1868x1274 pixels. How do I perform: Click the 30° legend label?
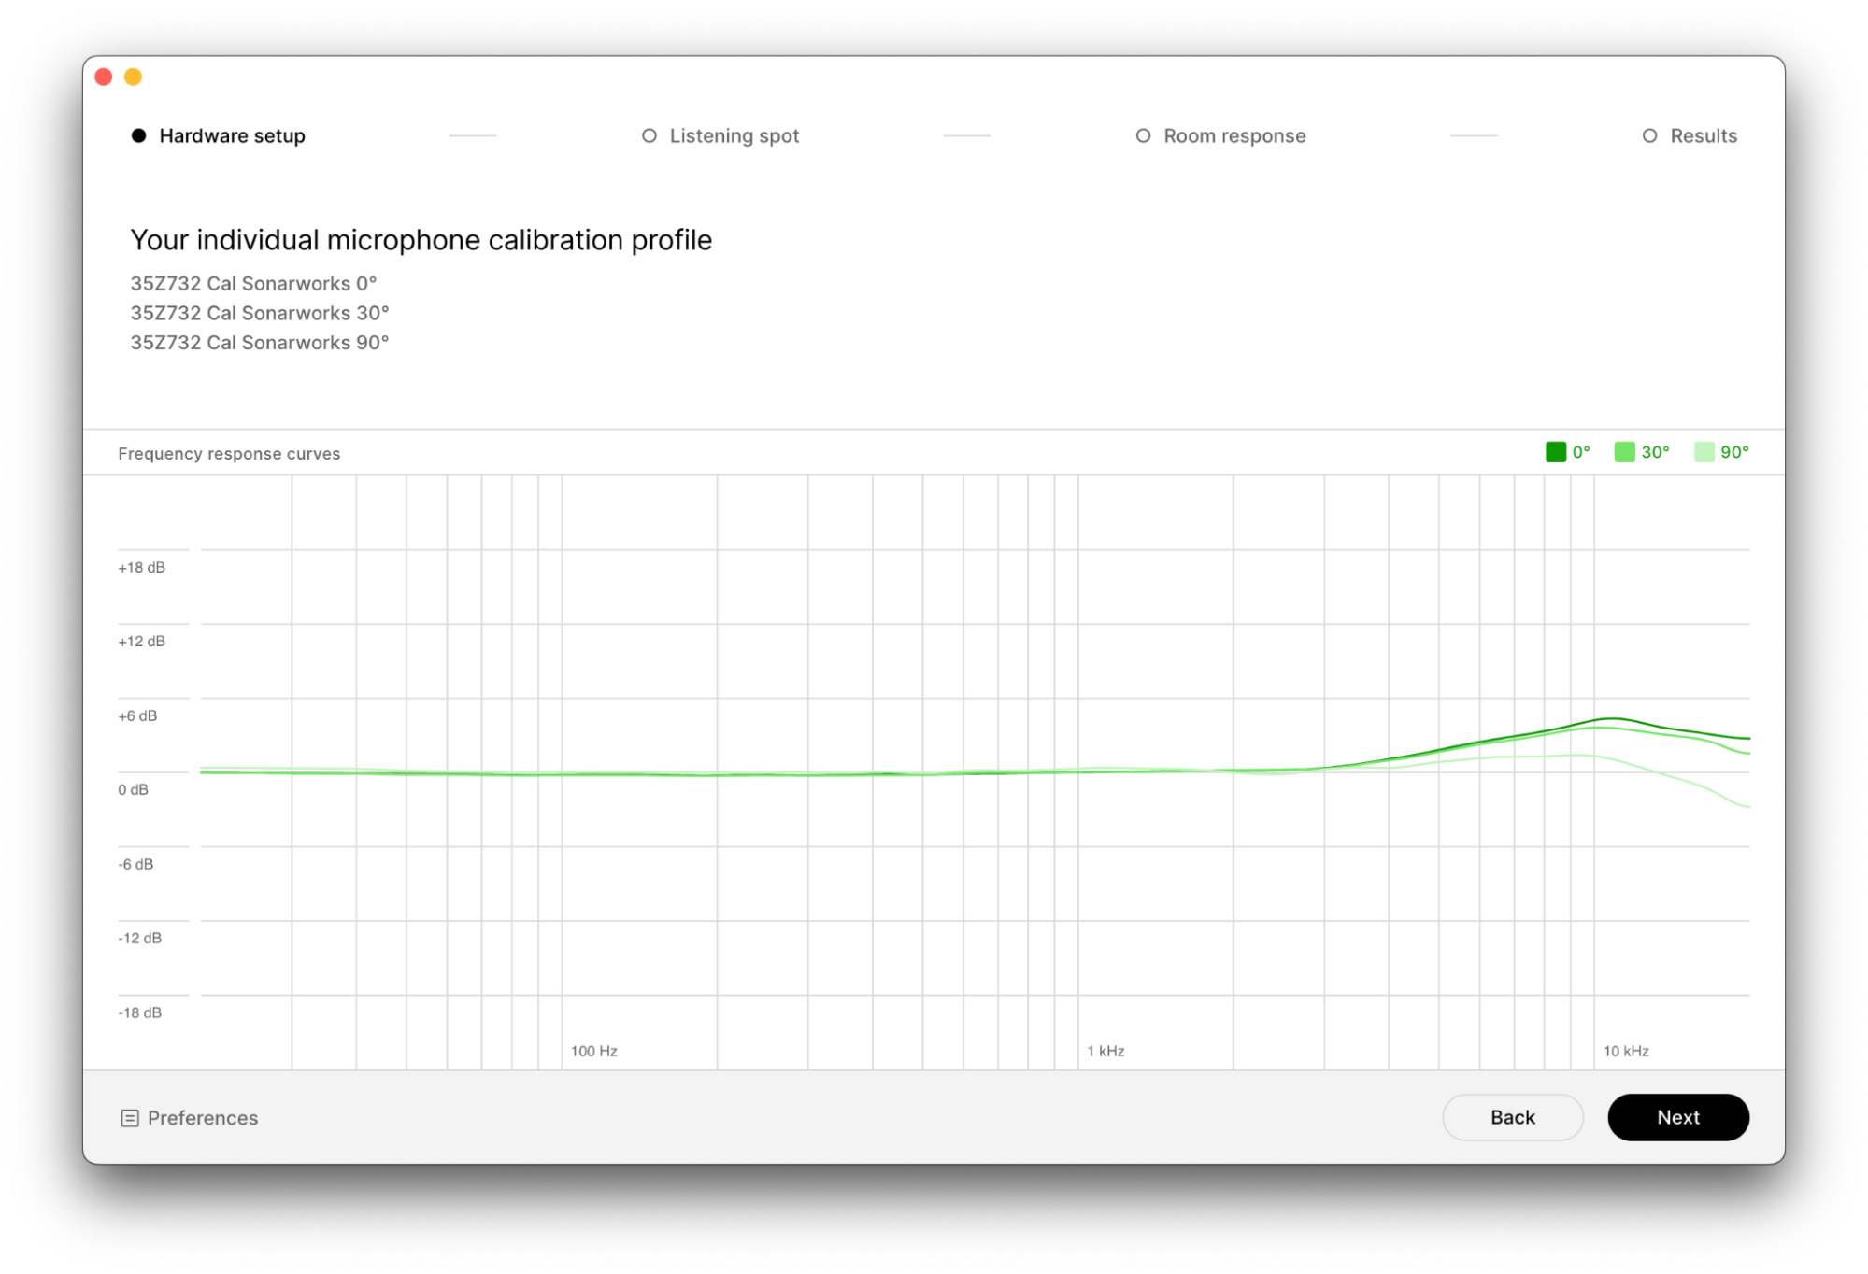1655,452
